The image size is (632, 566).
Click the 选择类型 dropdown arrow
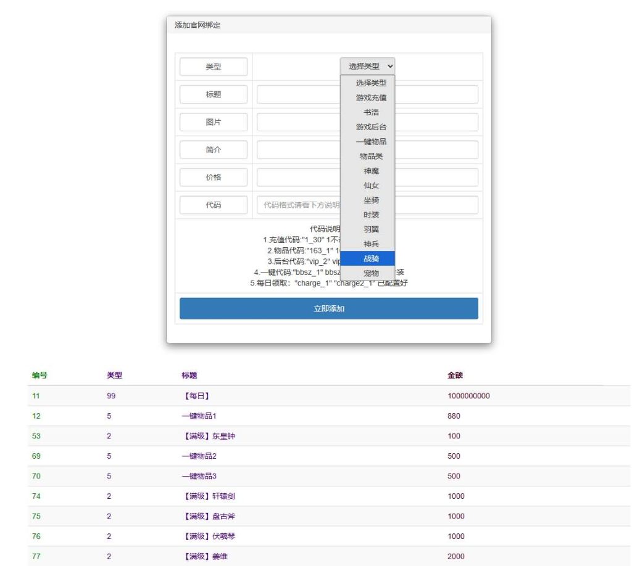(x=389, y=67)
